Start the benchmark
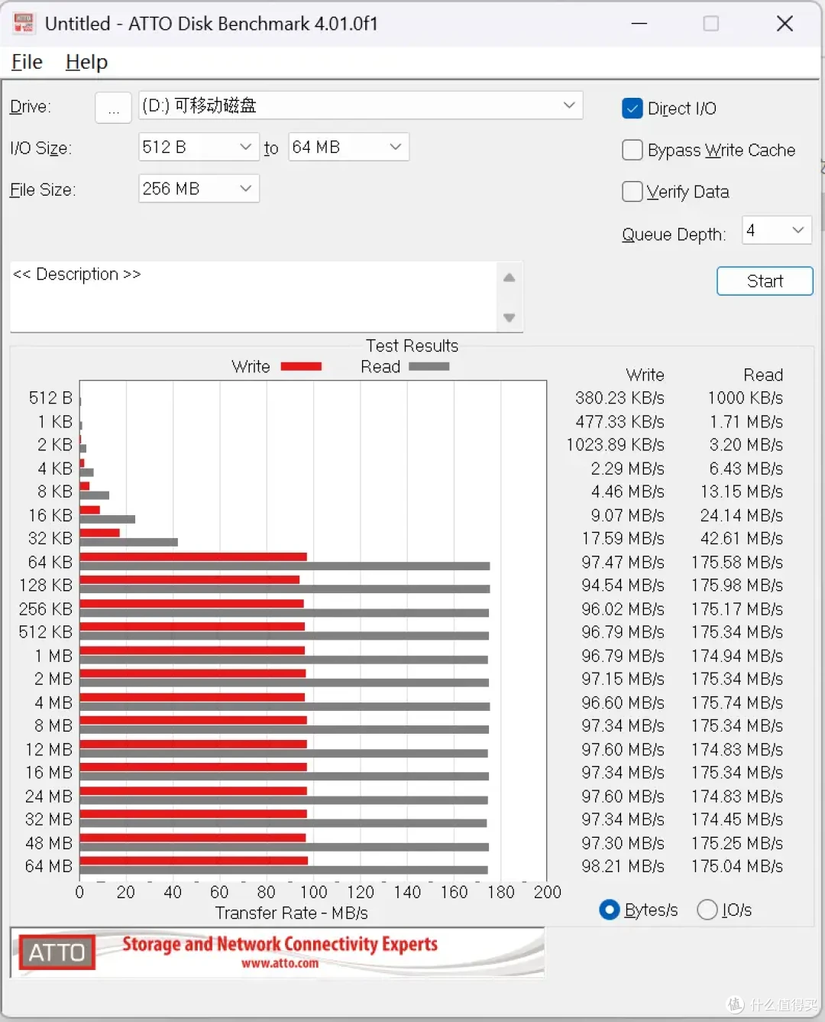Screen dimensions: 825x1022 (x=765, y=281)
